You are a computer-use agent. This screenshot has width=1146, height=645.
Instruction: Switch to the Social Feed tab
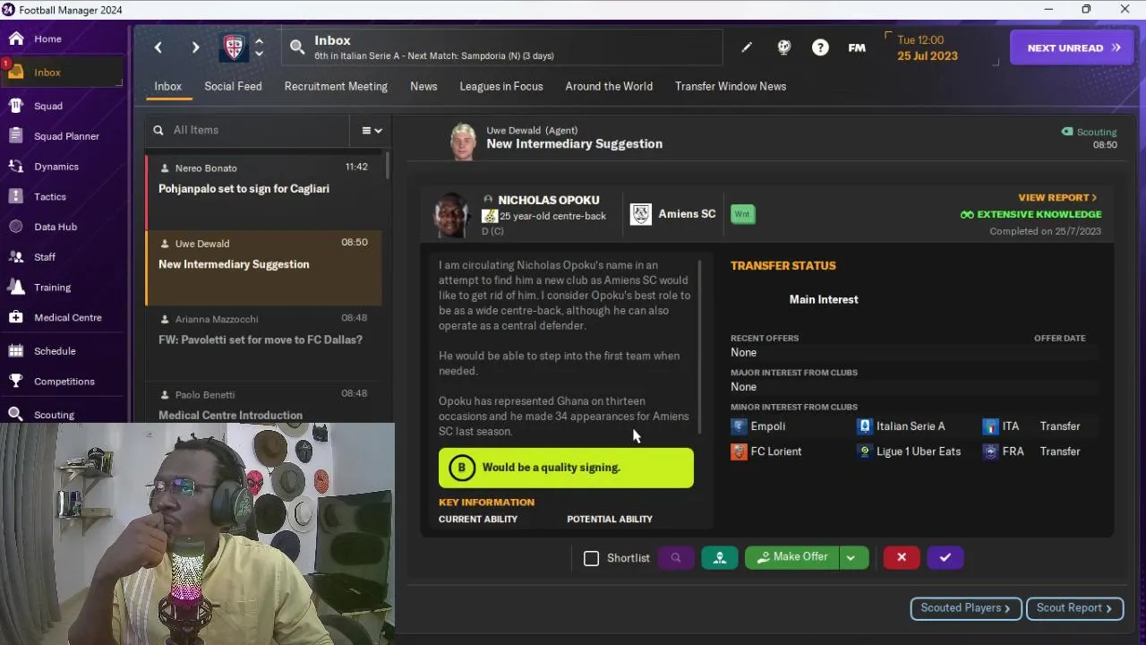pos(233,87)
